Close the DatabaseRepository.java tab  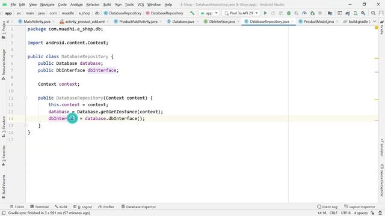pyautogui.click(x=292, y=22)
